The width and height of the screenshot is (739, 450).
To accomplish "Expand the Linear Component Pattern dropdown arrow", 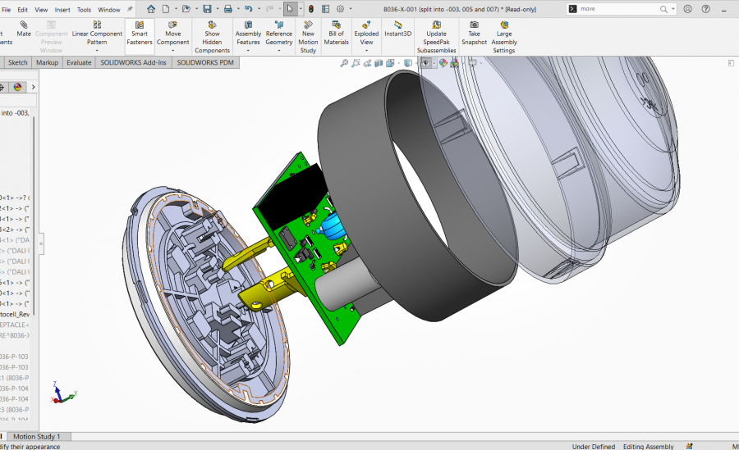I will pyautogui.click(x=97, y=50).
